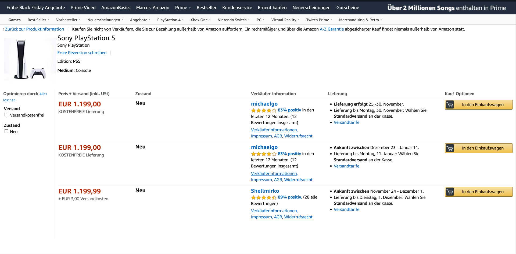516x254 pixels.
Task: Expand Xbox One dropdown
Action: (x=200, y=20)
